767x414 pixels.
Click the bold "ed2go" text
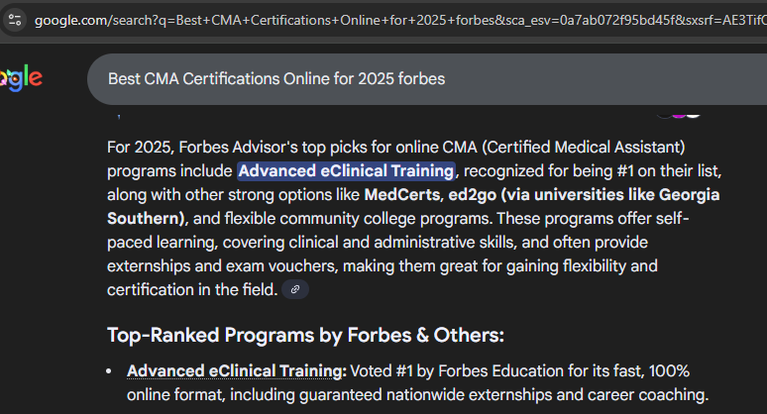474,194
